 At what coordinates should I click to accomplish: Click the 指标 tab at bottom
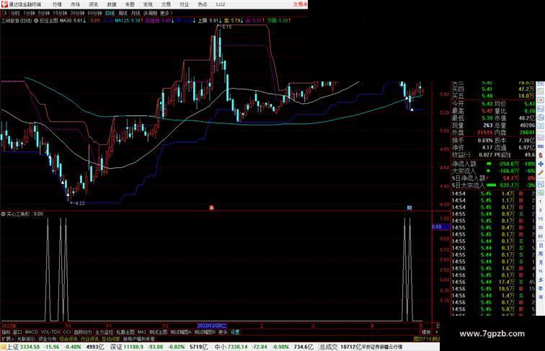click(6, 332)
